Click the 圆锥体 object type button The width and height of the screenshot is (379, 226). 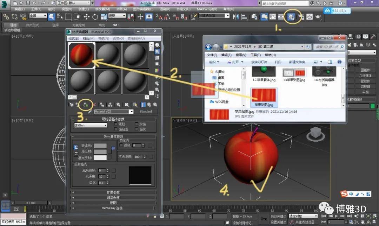pyautogui.click(x=365, y=70)
